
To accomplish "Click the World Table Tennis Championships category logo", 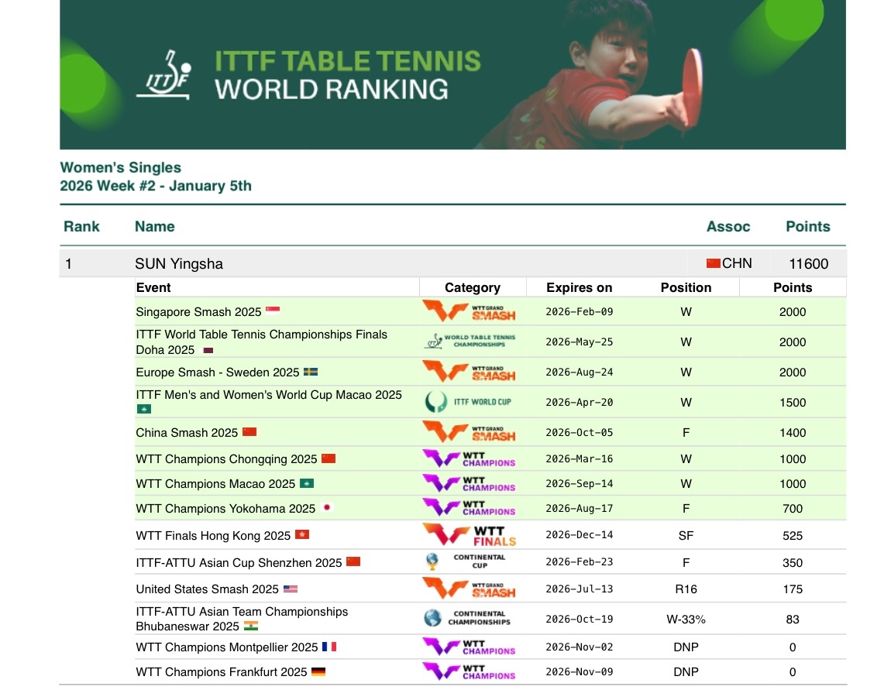I will 470,341.
